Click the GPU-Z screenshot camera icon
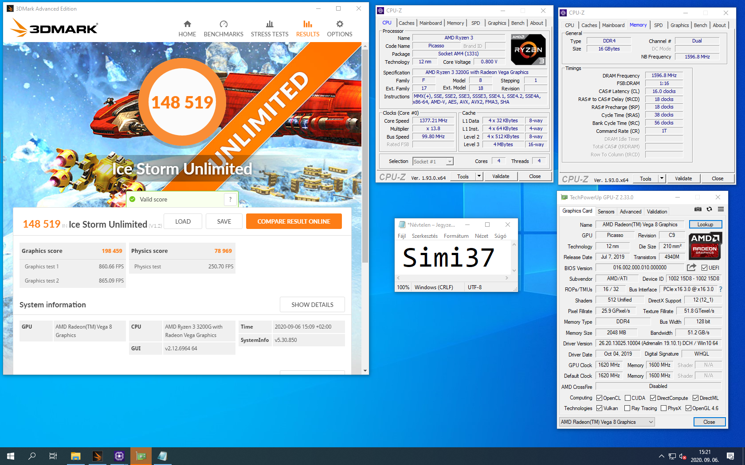The height and width of the screenshot is (465, 745). (698, 209)
